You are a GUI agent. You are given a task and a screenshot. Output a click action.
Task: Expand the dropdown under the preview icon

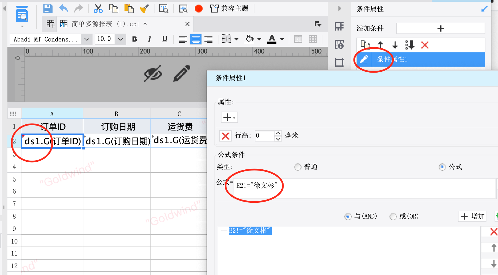pyautogui.click(x=22, y=26)
